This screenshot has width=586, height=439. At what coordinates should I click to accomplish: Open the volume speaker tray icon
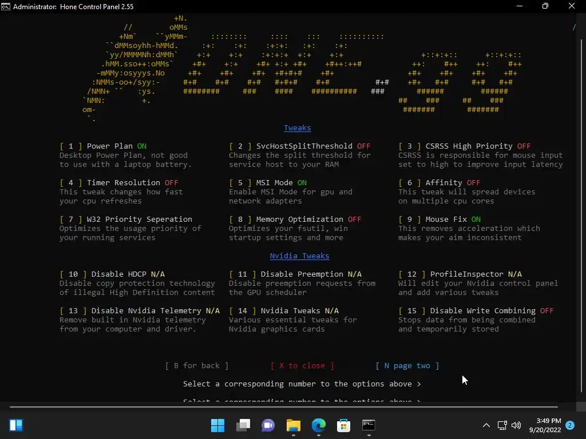[x=516, y=425]
